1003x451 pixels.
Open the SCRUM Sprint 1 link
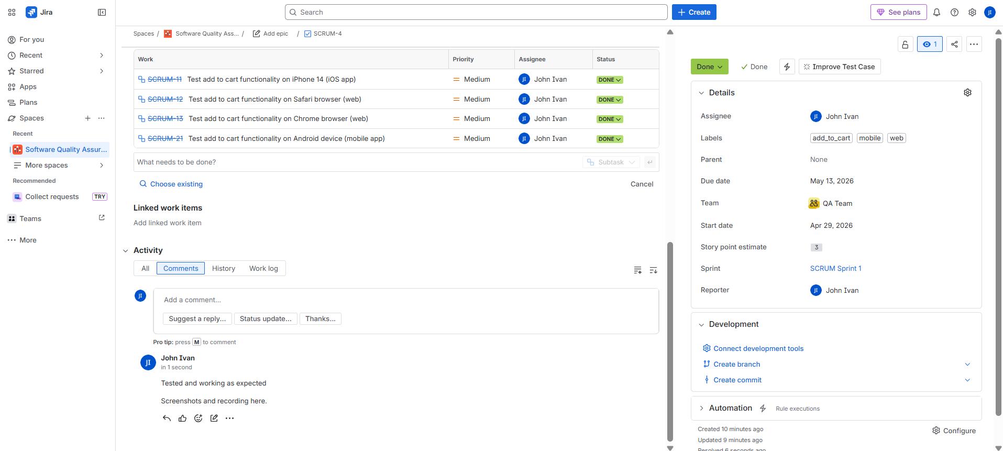(835, 268)
